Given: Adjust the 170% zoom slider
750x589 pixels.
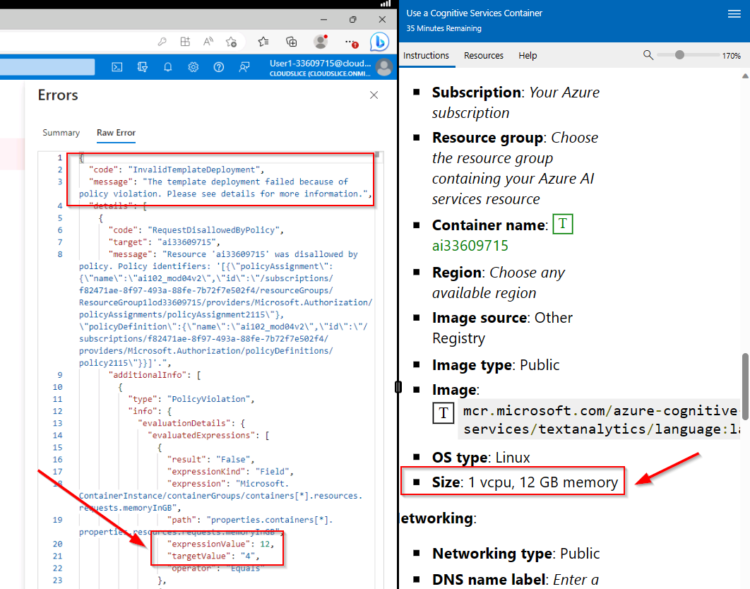Looking at the screenshot, I should 679,55.
